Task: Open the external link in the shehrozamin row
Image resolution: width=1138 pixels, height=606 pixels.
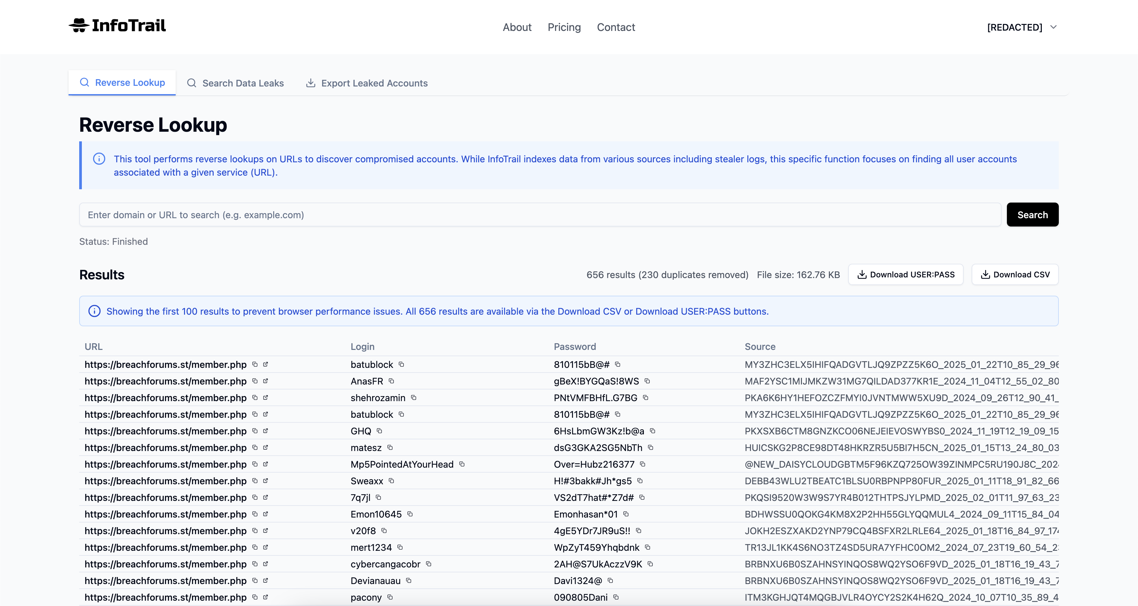Action: (x=266, y=397)
